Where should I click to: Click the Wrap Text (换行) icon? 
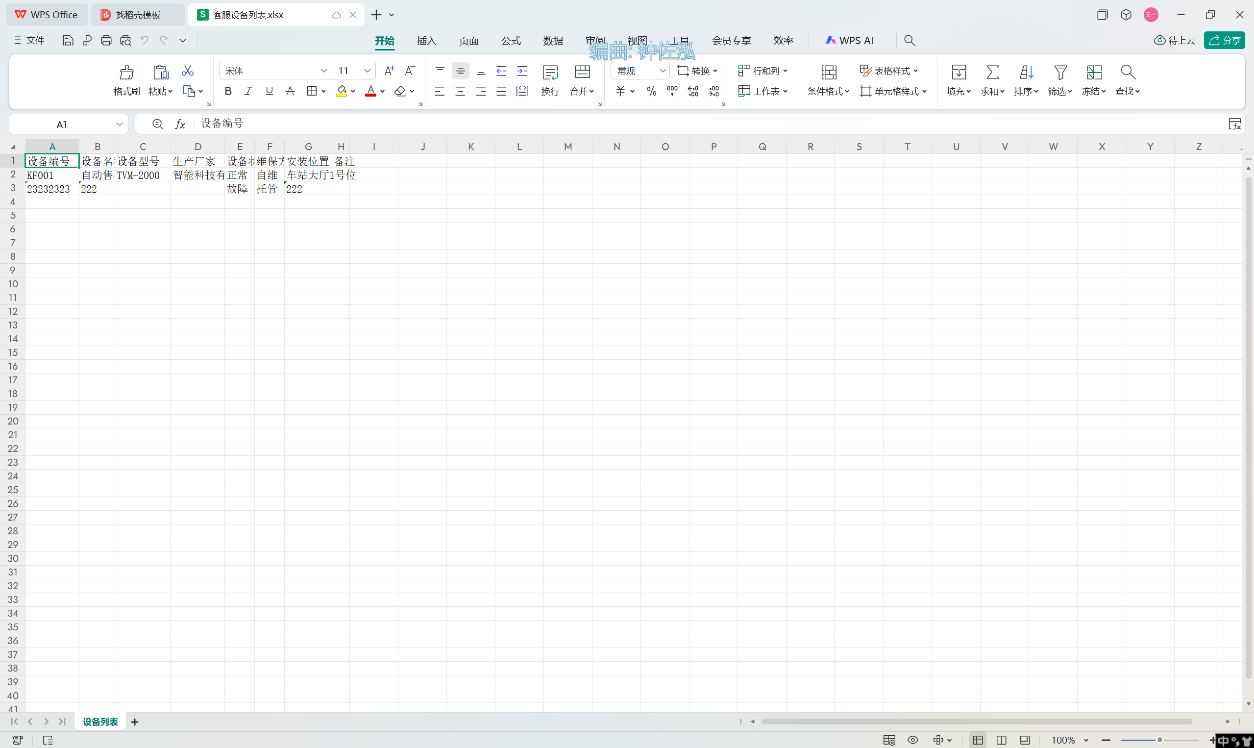(x=550, y=73)
